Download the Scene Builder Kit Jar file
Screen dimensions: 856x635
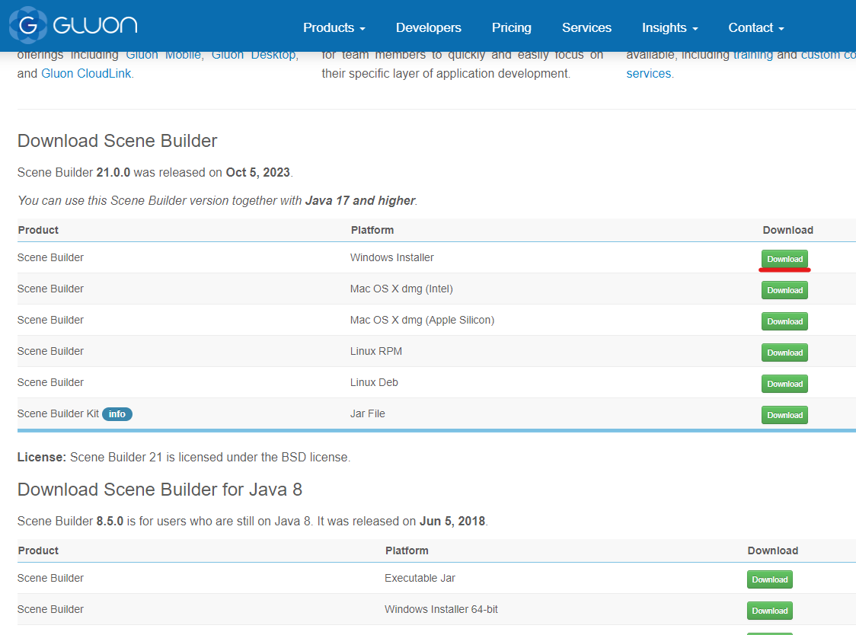tap(784, 414)
